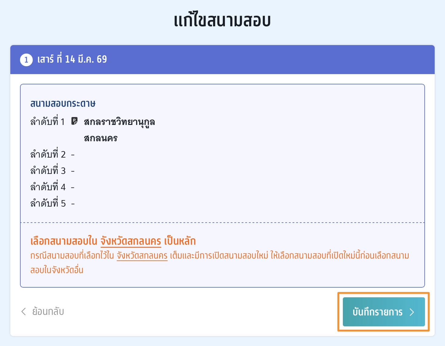Select the empty ลำดับที่ 5 row
Screen dimensions: 445x346
tap(52, 204)
